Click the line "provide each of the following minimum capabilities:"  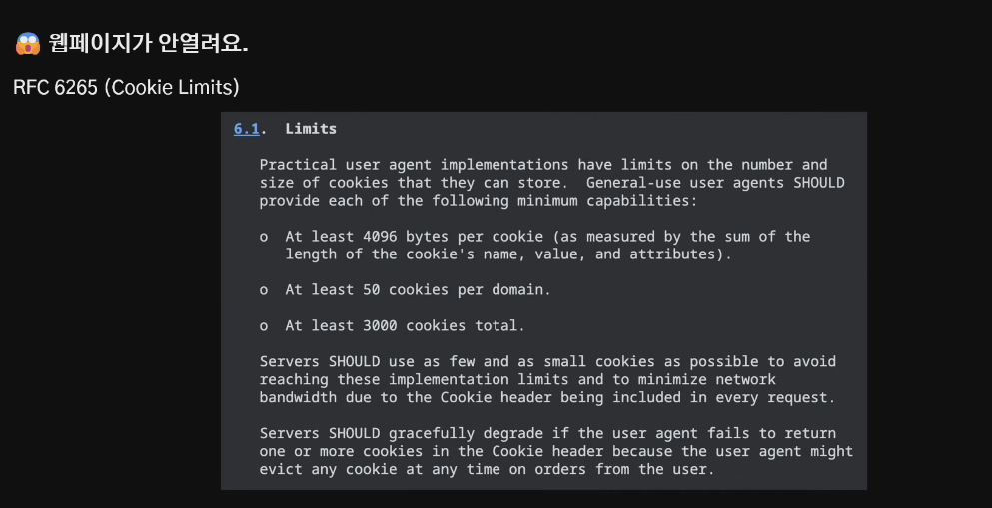point(478,201)
